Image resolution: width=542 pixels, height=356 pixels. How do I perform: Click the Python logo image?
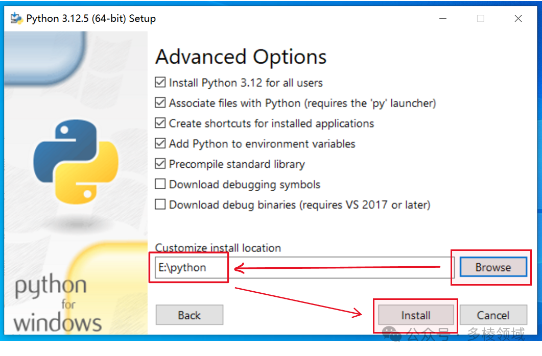pyautogui.click(x=76, y=162)
